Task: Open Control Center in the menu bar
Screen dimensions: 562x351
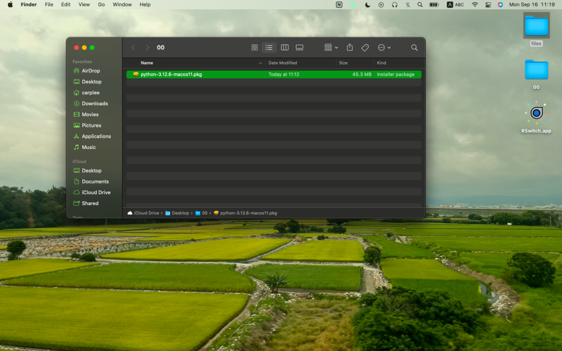Action: coord(488,4)
